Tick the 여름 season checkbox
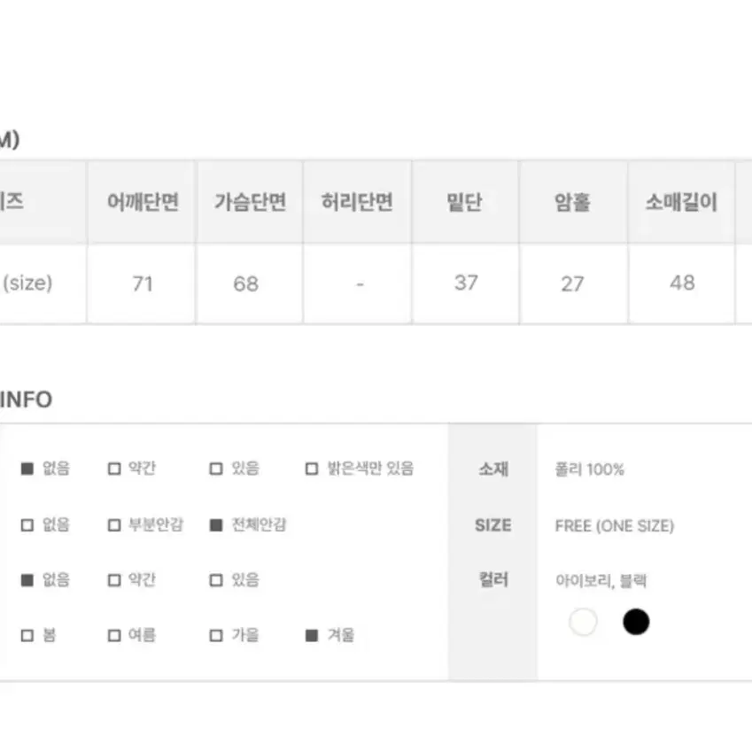The height and width of the screenshot is (752, 752). (114, 635)
